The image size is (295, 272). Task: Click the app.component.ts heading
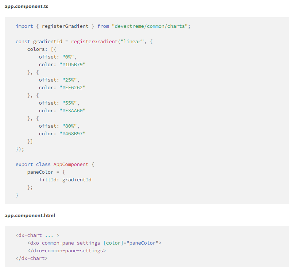[x=26, y=7]
